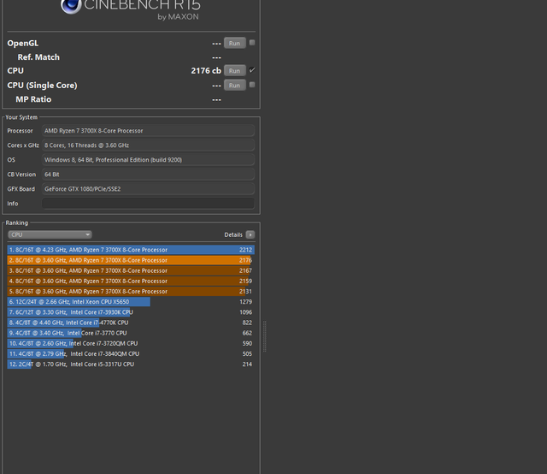This screenshot has width=547, height=474.
Task: Enable the OpenGL test checkbox
Action: pyautogui.click(x=252, y=43)
